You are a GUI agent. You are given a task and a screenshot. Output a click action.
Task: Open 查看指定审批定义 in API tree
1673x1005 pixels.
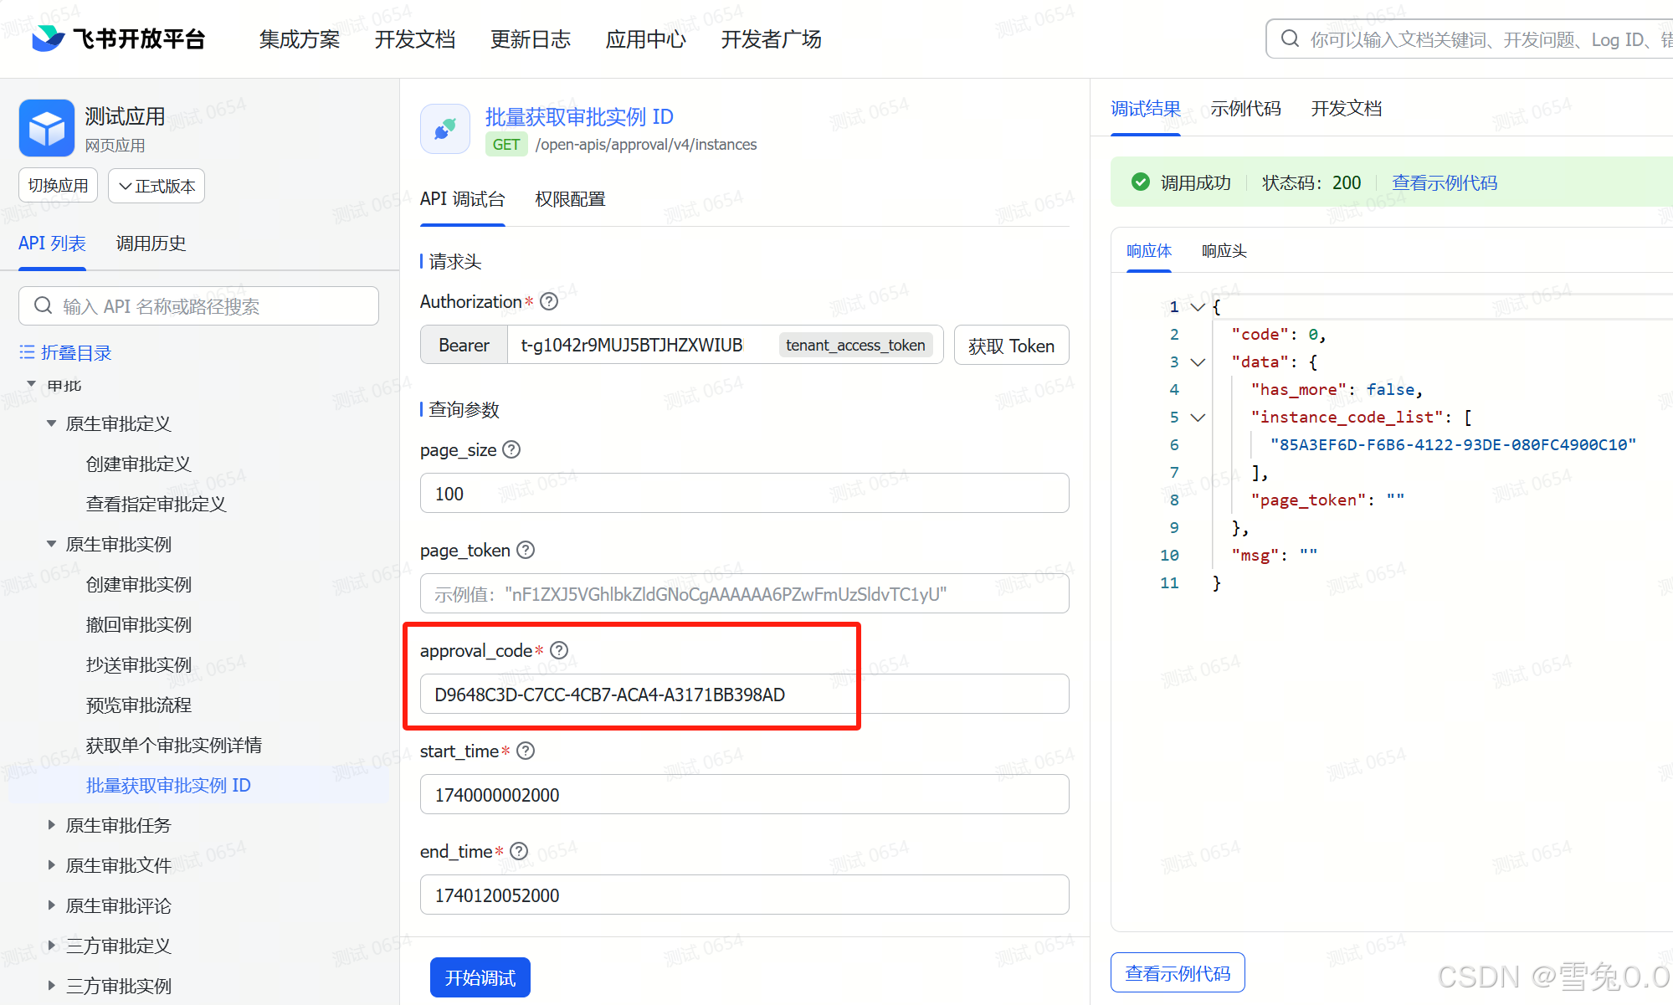(x=157, y=505)
